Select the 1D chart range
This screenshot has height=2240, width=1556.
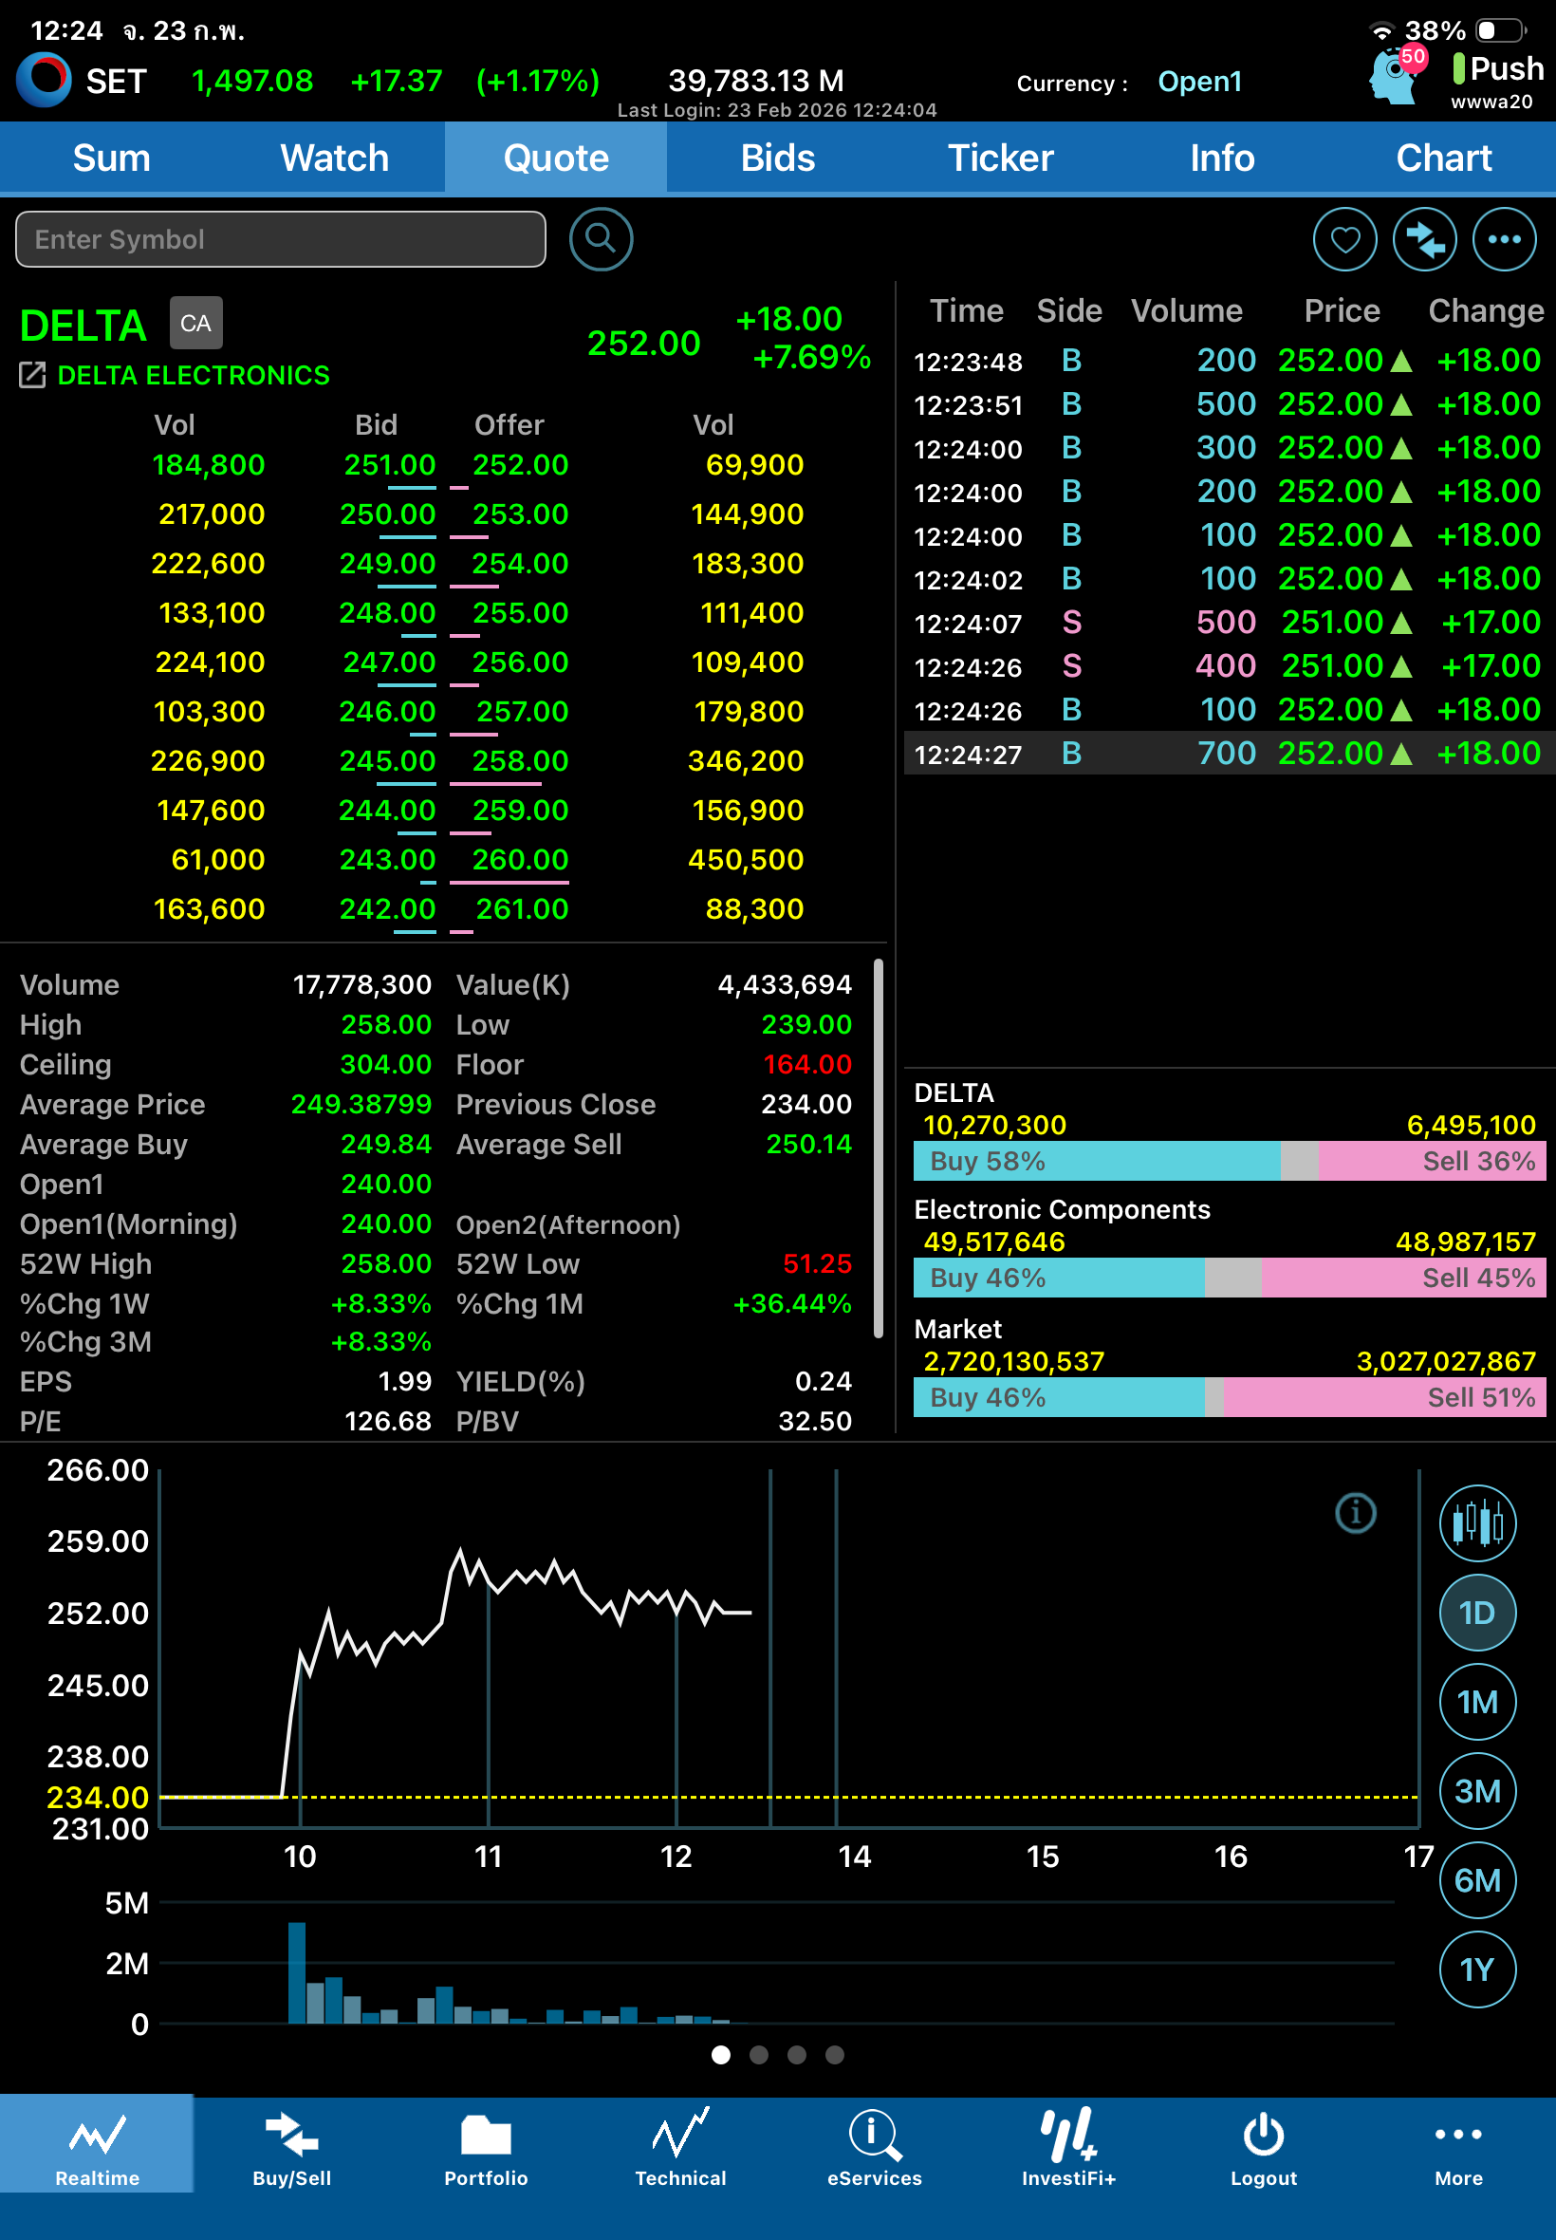tap(1477, 1612)
